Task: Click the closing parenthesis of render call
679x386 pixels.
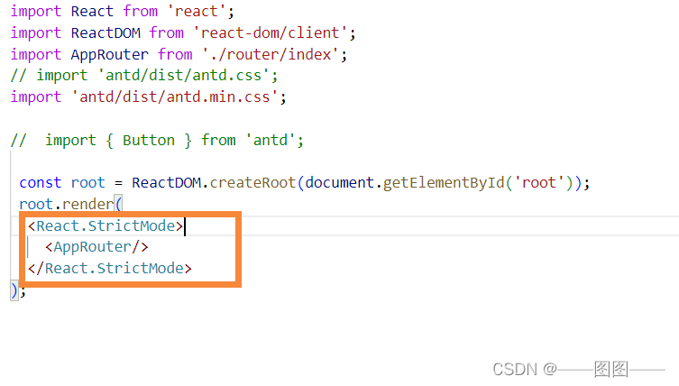Action: click(14, 290)
